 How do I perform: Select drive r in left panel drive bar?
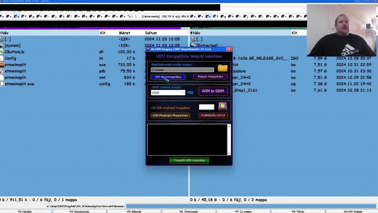[92, 17]
